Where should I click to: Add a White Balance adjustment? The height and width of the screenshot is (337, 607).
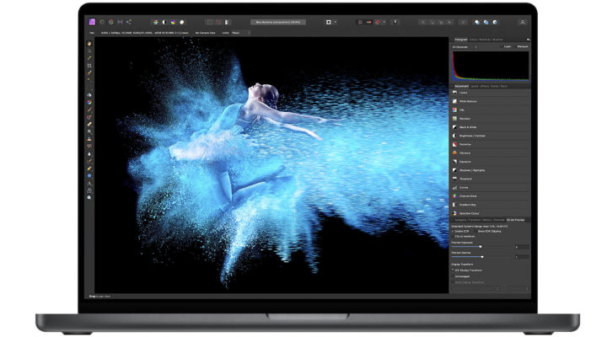491,101
